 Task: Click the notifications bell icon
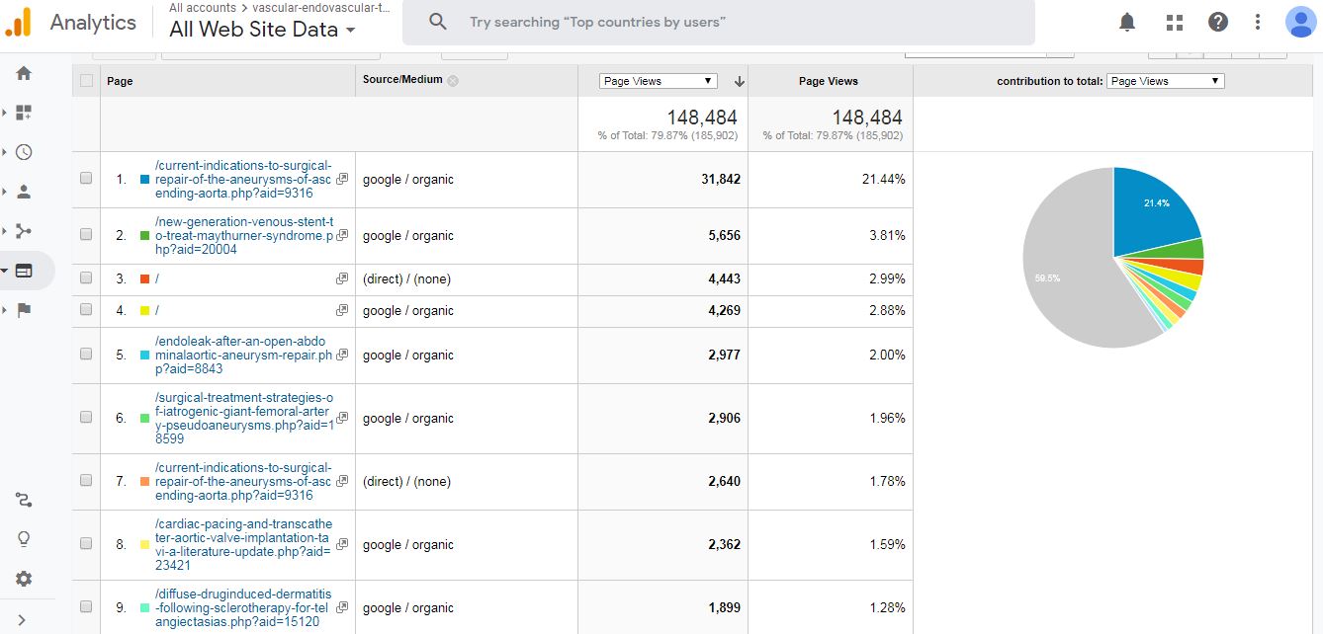click(x=1127, y=22)
